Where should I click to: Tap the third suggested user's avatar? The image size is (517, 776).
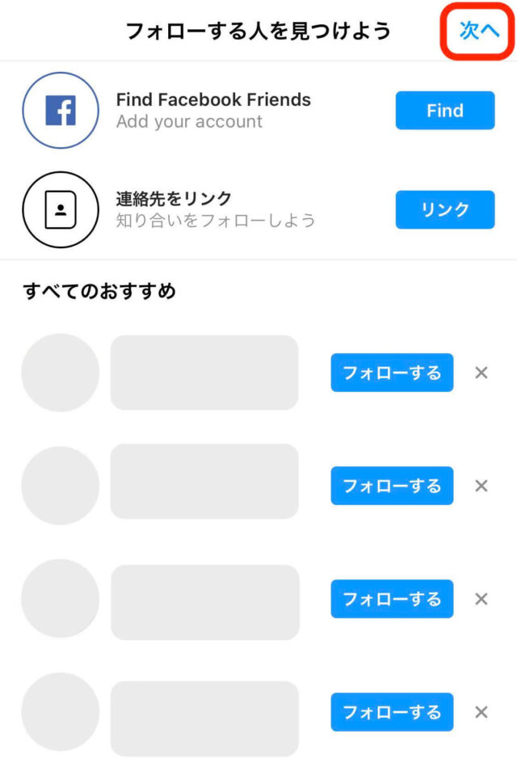[60, 599]
